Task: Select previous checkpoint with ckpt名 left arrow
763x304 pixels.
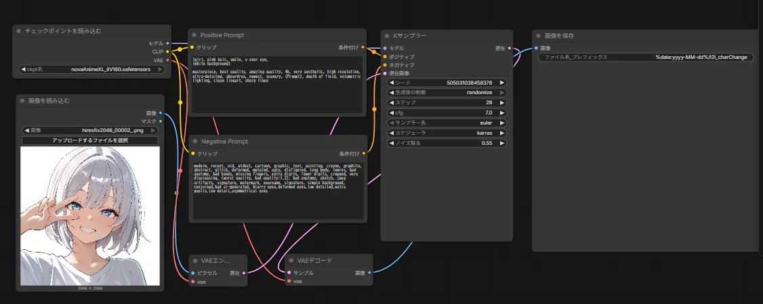Action: [23, 70]
